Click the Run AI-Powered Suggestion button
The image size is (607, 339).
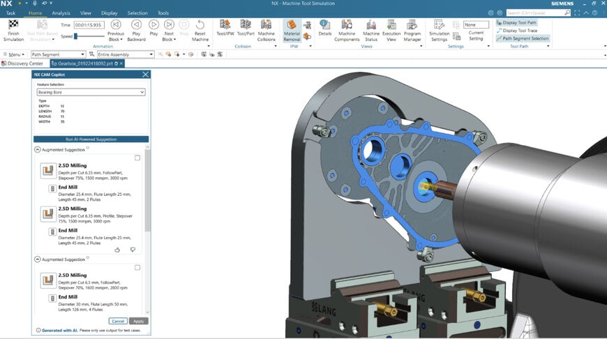coord(91,140)
